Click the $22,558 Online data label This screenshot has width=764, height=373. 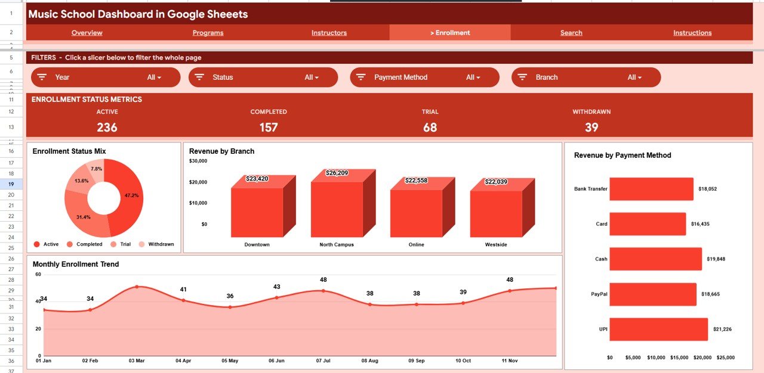(416, 181)
